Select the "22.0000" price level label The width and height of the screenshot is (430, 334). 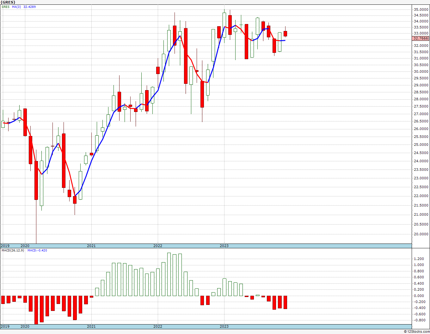[421, 196]
